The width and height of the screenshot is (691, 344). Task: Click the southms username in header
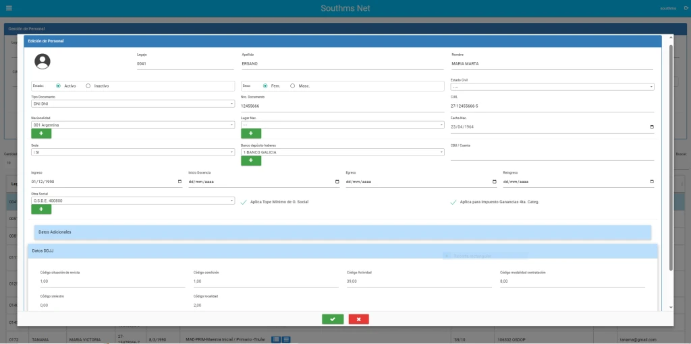click(x=668, y=8)
